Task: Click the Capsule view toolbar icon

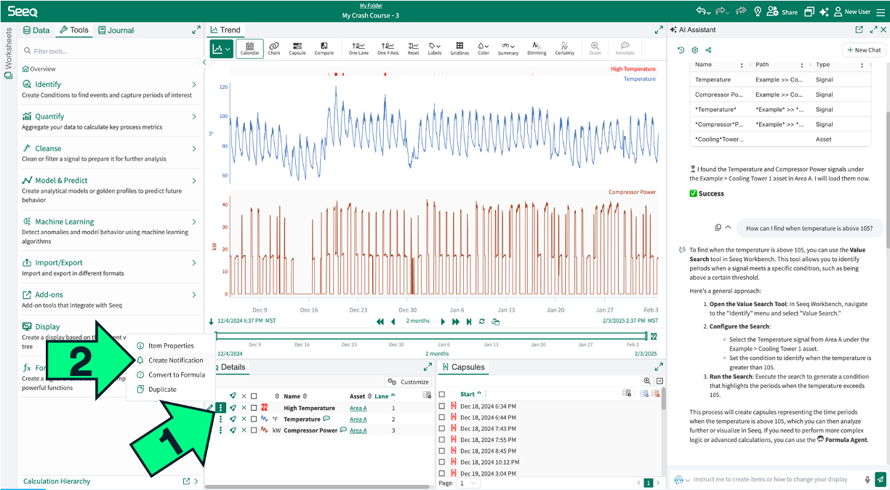Action: pyautogui.click(x=297, y=48)
